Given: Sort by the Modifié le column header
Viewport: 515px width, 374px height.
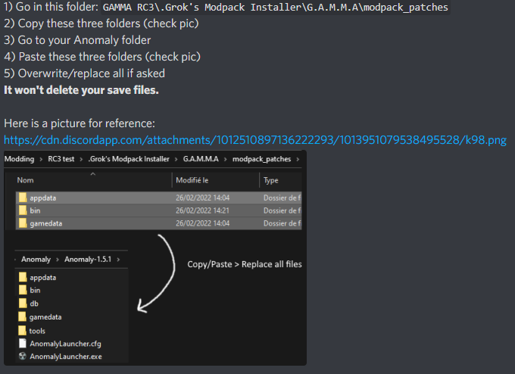Looking at the screenshot, I should click(192, 180).
